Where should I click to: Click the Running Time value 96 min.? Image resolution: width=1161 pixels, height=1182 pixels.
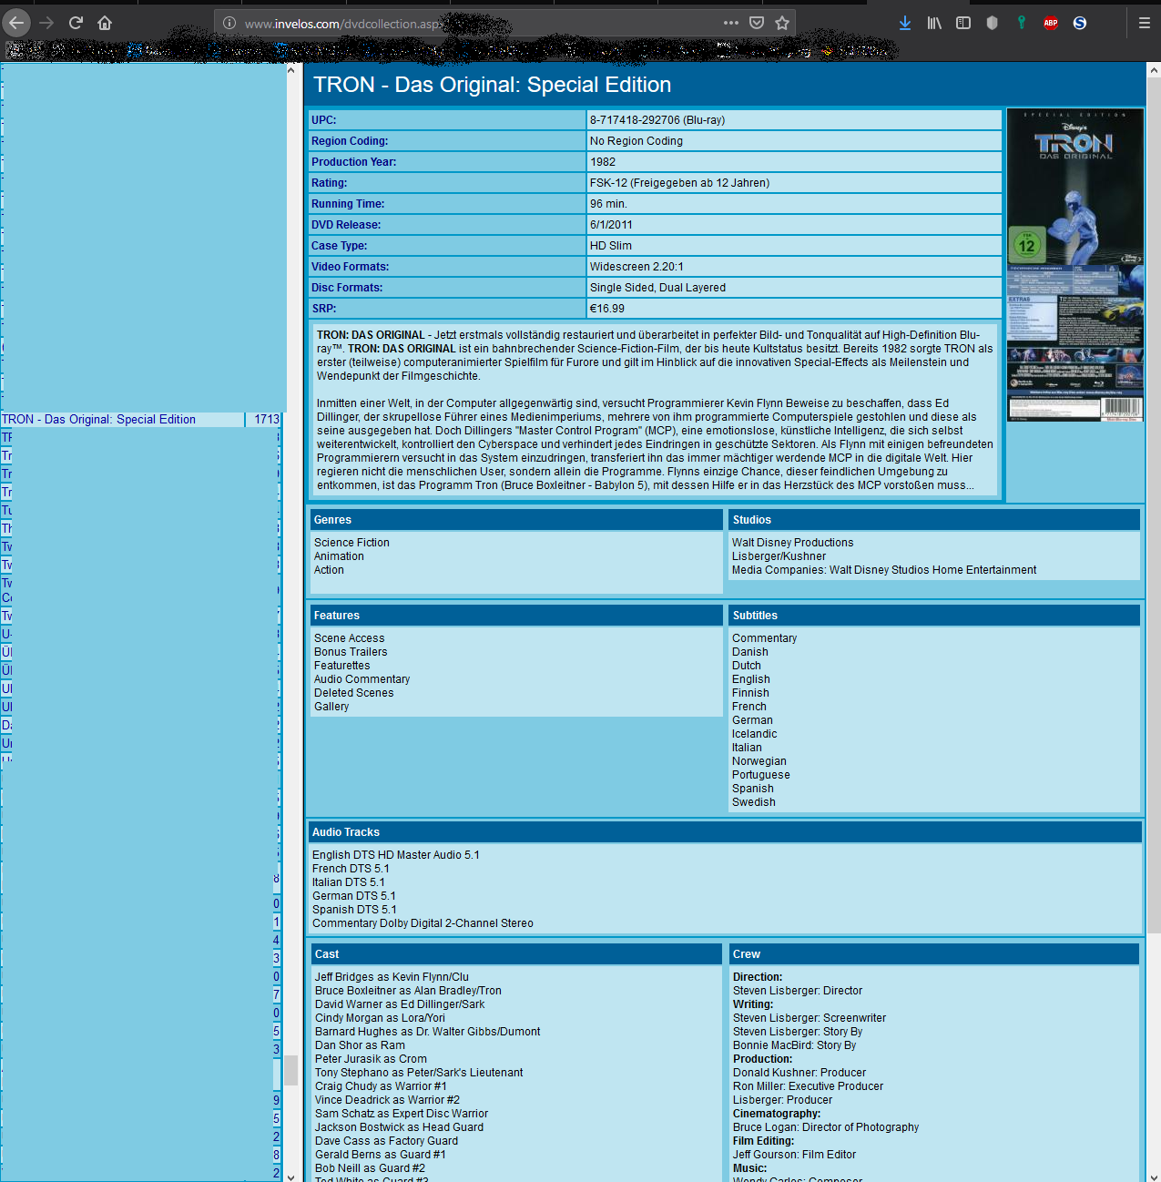click(608, 204)
